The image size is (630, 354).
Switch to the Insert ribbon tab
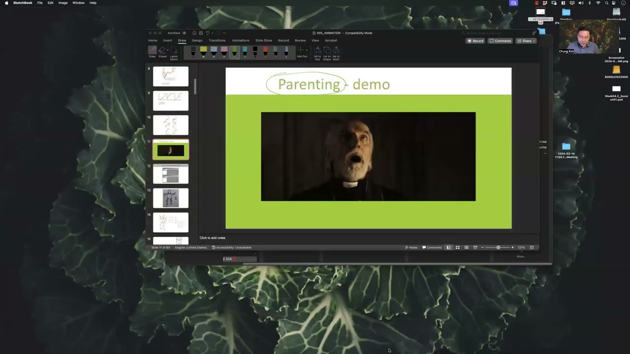[x=167, y=40]
